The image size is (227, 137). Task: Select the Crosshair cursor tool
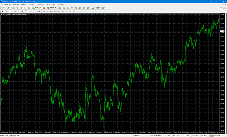[7, 11]
